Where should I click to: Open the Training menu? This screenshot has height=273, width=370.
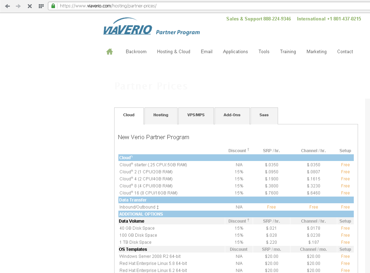pyautogui.click(x=288, y=51)
